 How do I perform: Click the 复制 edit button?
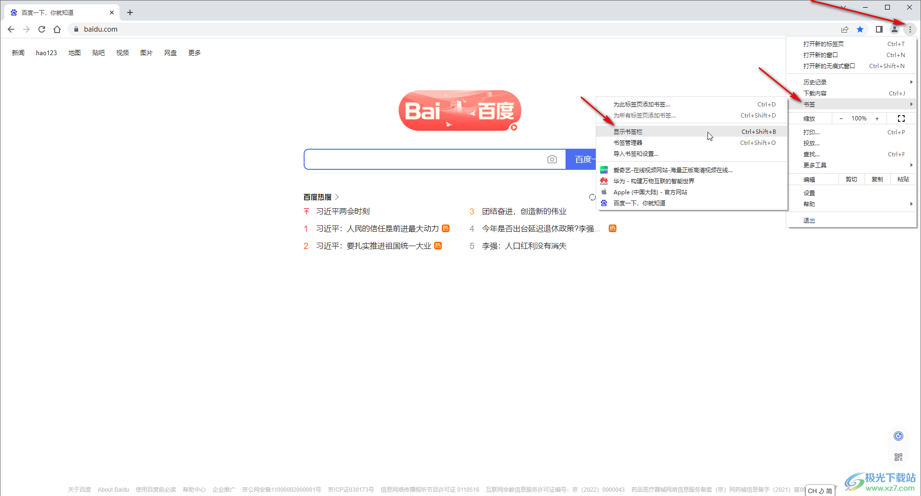(877, 179)
